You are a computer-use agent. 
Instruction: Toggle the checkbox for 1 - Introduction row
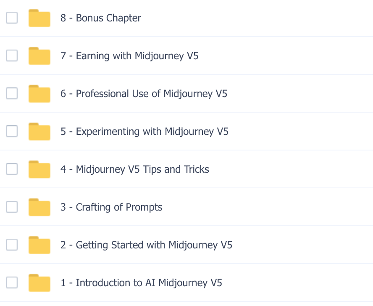(x=12, y=282)
